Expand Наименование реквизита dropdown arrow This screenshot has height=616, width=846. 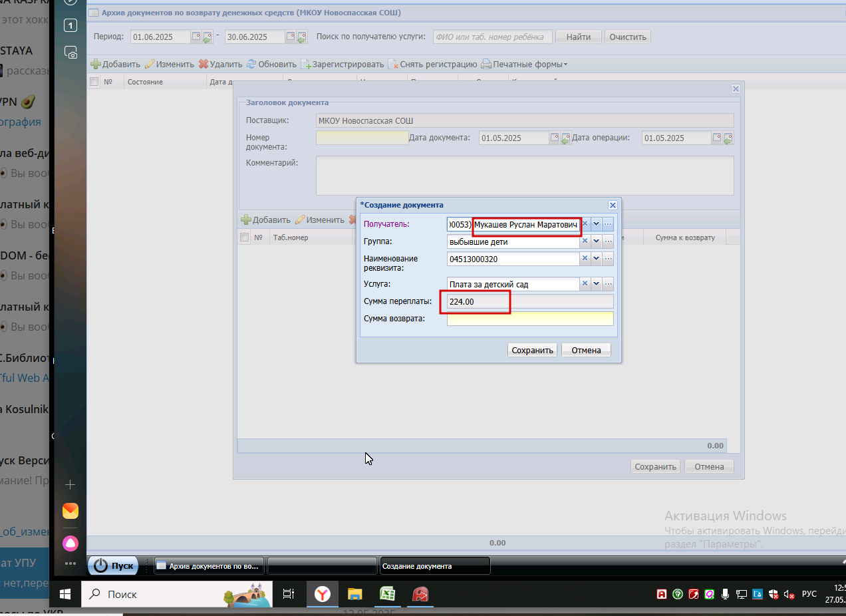(596, 259)
